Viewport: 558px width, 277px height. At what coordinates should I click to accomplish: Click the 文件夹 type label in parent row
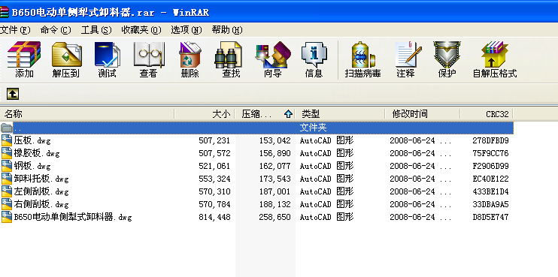313,128
